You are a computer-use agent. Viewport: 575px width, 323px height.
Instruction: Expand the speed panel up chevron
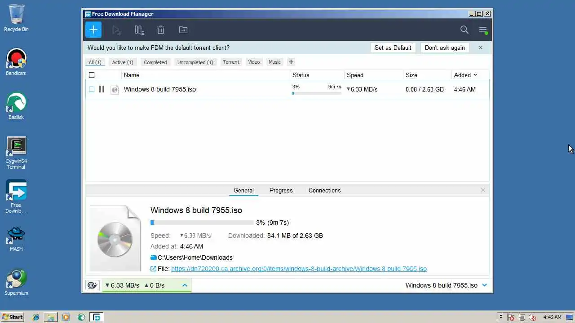(x=185, y=285)
